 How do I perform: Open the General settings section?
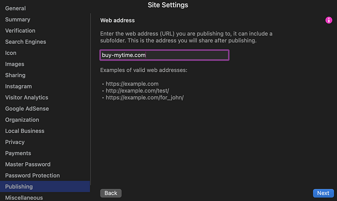tap(16, 8)
